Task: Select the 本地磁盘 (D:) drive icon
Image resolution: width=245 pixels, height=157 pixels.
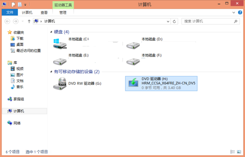Action: [133, 46]
